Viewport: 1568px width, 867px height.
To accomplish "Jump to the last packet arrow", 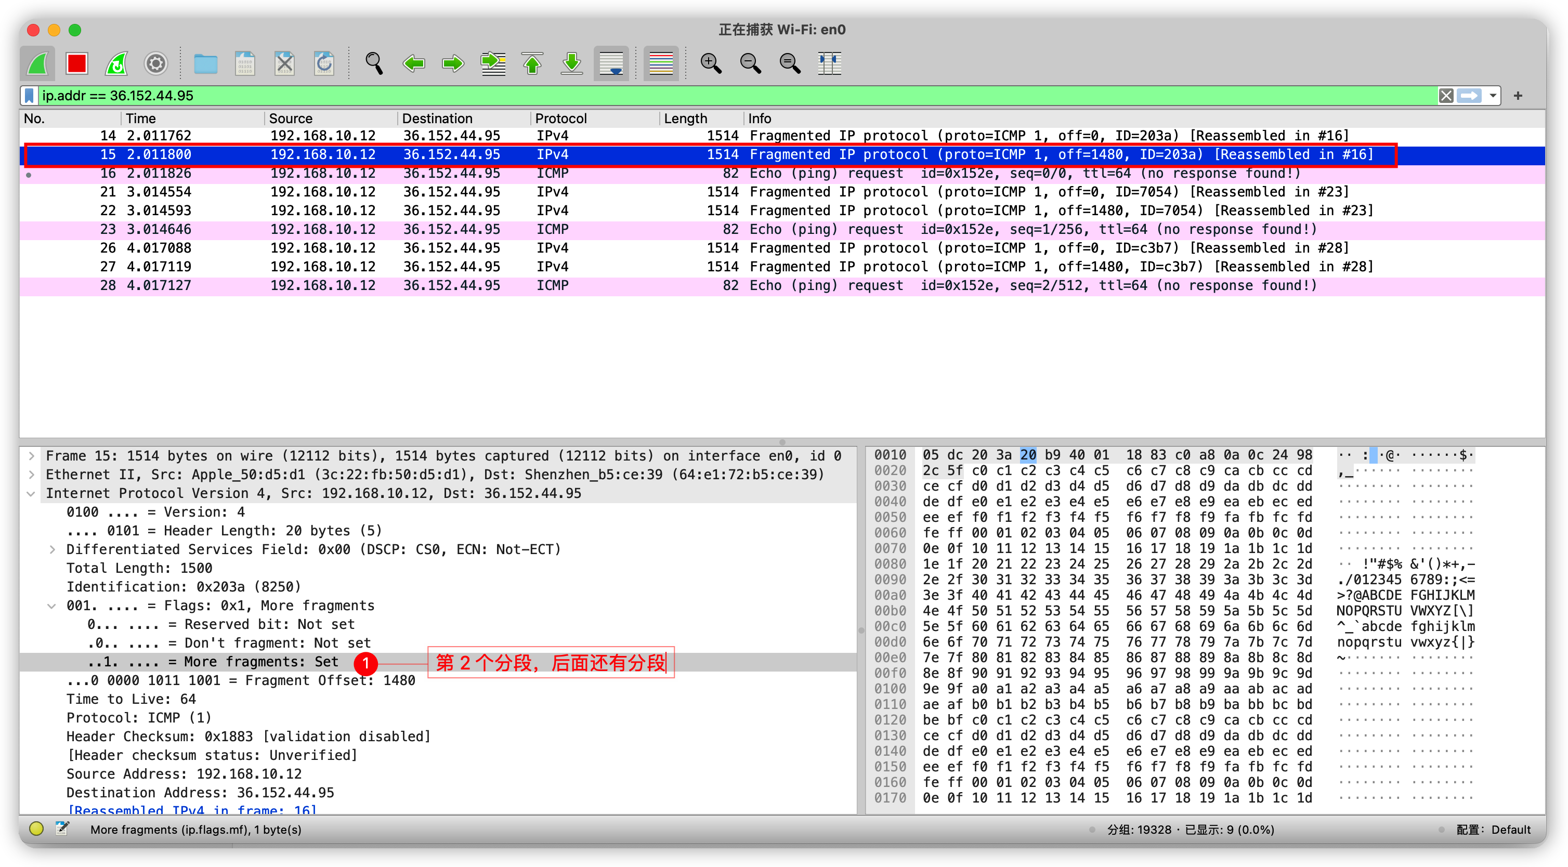I will [x=571, y=63].
